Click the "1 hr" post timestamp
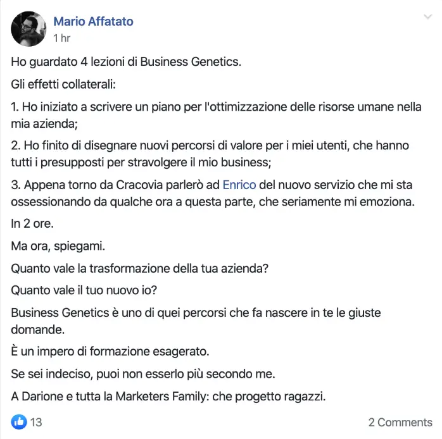 click(61, 38)
